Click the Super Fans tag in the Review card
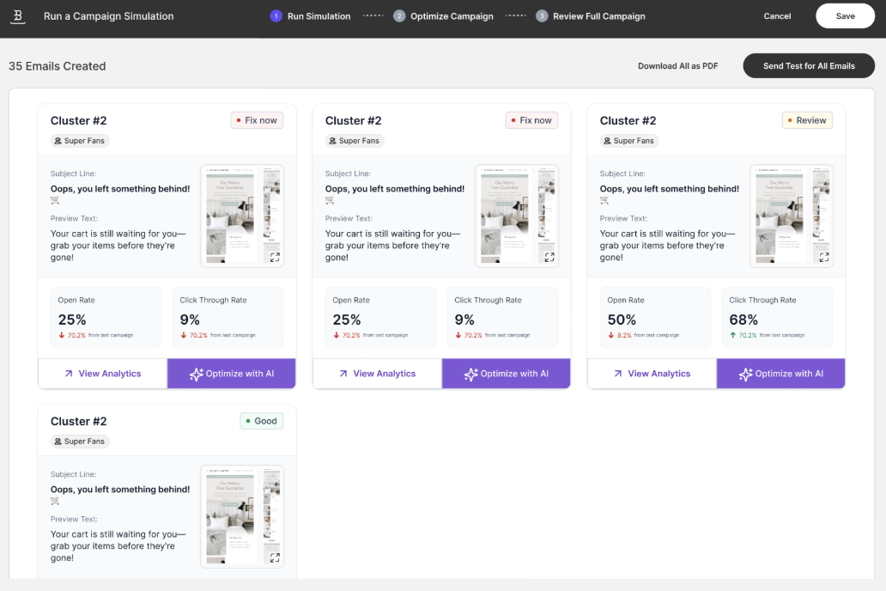 629,141
